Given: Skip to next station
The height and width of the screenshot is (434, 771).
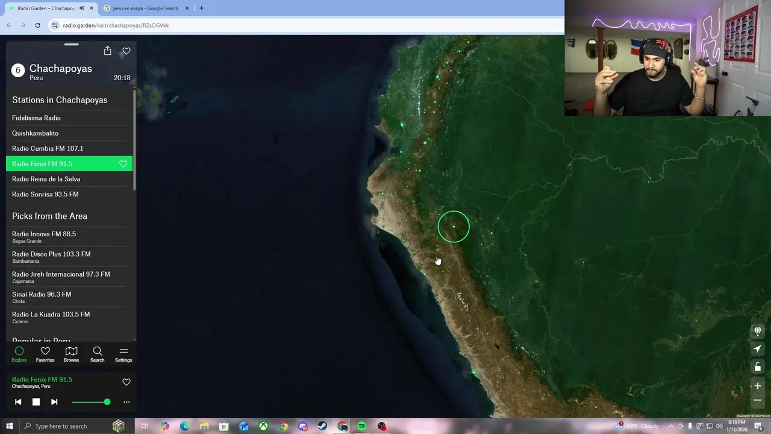Looking at the screenshot, I should (x=54, y=402).
